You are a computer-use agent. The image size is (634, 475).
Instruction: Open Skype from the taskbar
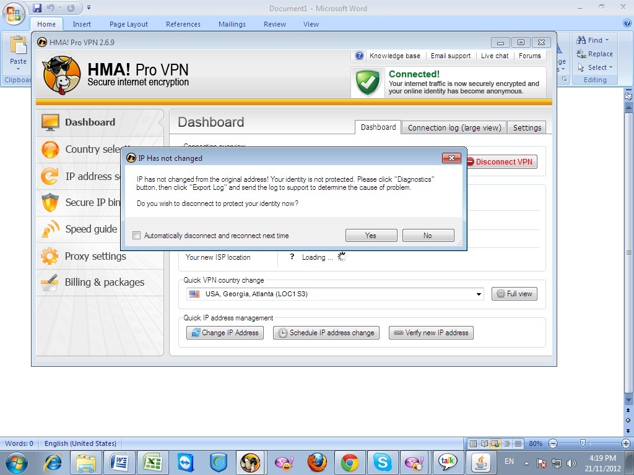coord(382,463)
